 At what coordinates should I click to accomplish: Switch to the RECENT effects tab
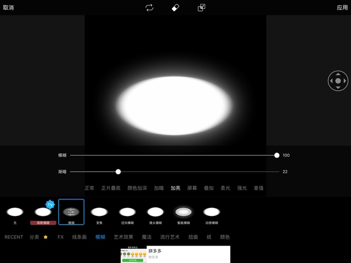click(x=14, y=237)
